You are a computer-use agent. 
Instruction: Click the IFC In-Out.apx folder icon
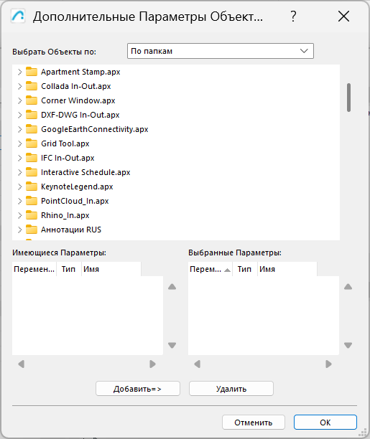tap(32, 158)
